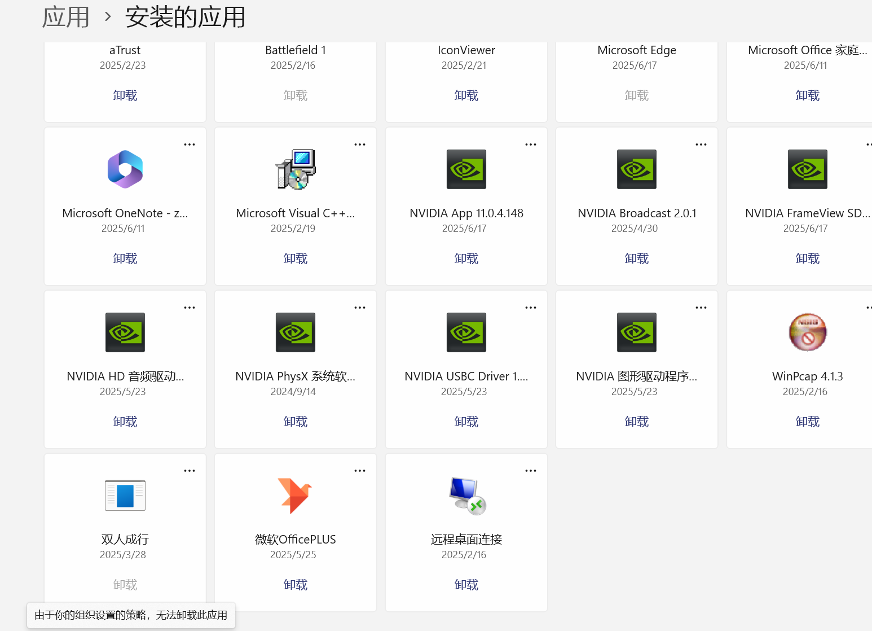Open more options for NVIDIA 图形驱动程序
Screen dimensions: 872x631
point(701,308)
